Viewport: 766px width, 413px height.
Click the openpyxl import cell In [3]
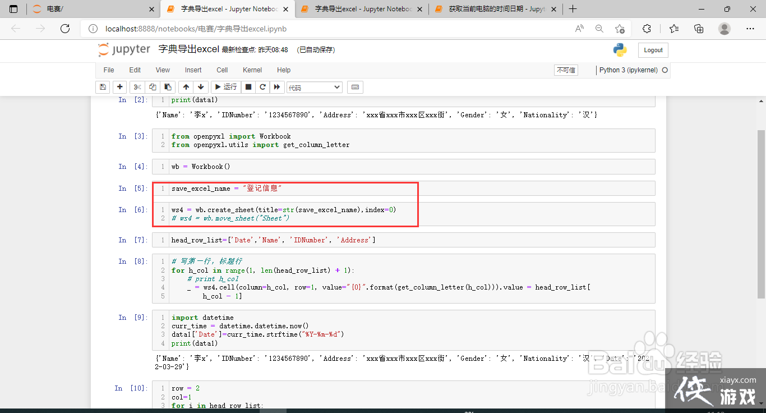tap(404, 140)
